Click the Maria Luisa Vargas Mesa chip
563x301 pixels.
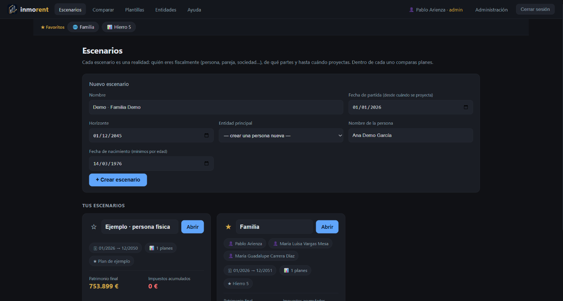click(x=300, y=244)
